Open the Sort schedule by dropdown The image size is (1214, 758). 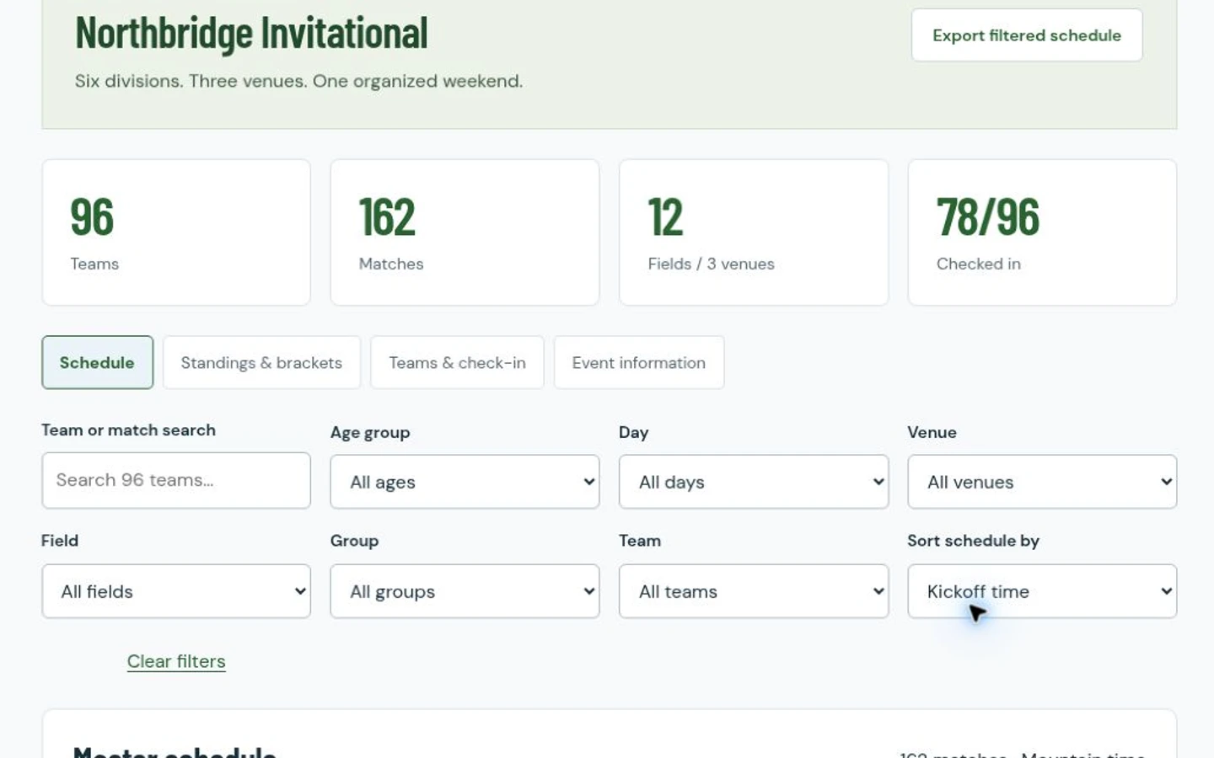[1042, 591]
